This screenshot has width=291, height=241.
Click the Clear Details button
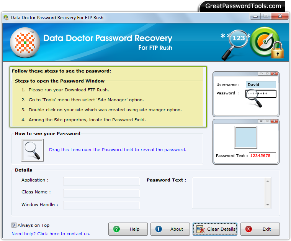[215, 229]
